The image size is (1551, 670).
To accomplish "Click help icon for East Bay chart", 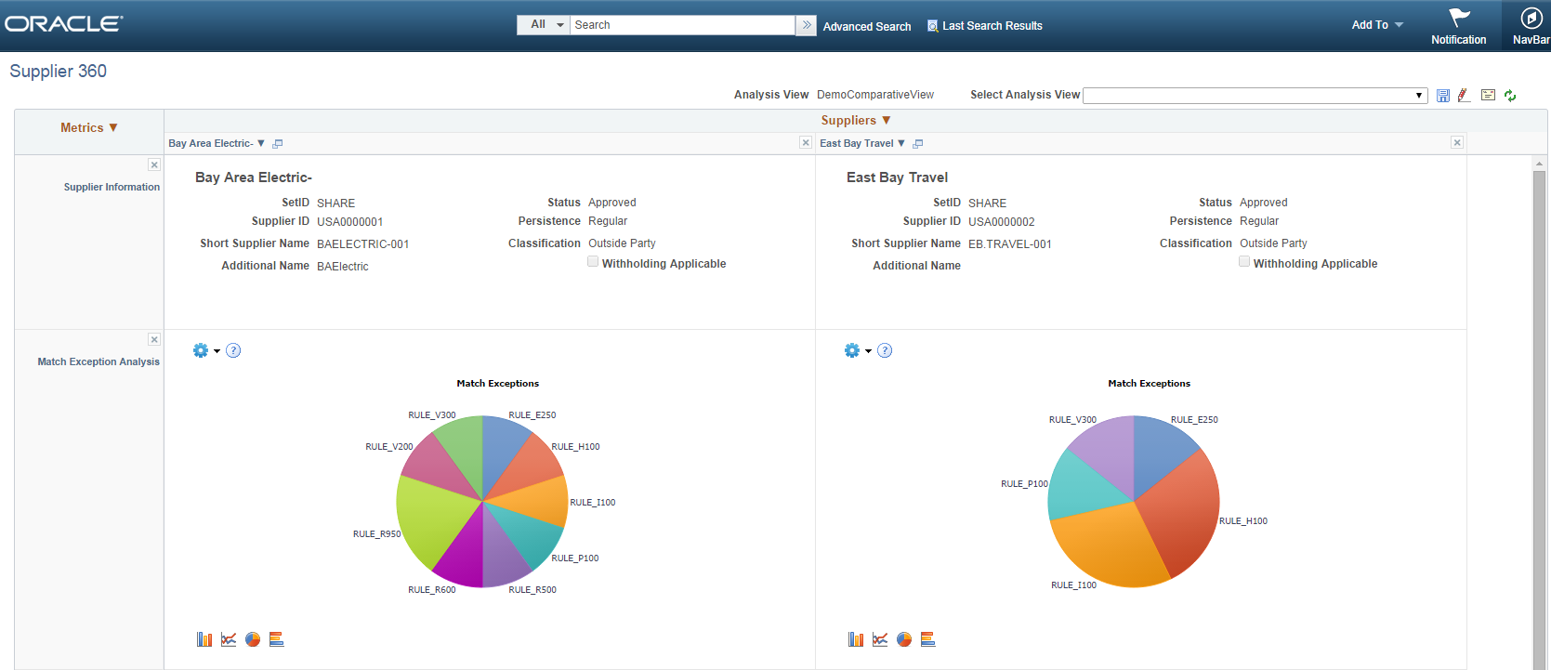I will (885, 350).
